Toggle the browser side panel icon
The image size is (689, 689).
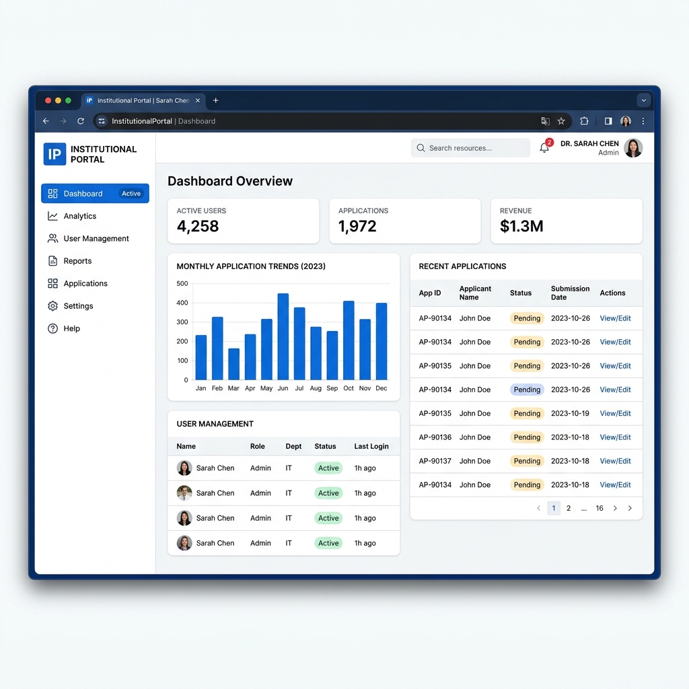point(608,121)
